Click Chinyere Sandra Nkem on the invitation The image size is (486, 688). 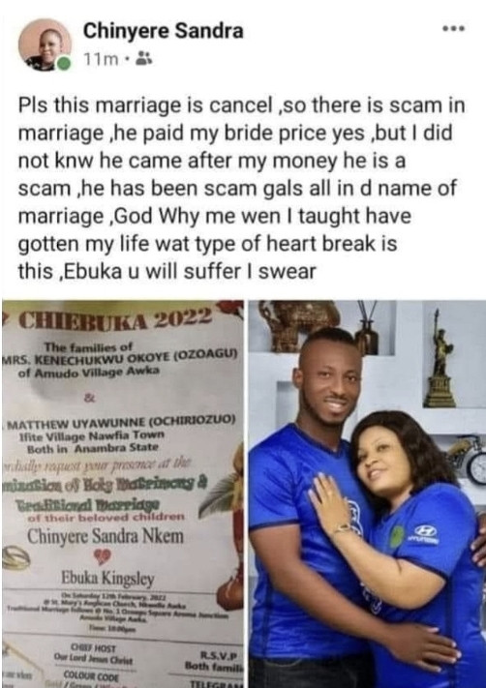click(x=106, y=536)
